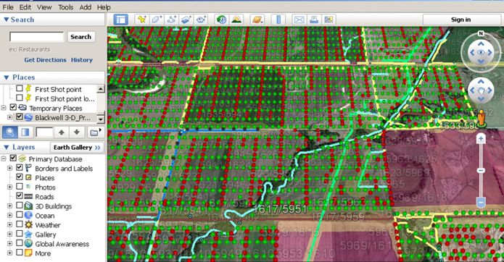Toggle the sunlight across landscape tool
The image size is (504, 262).
coord(236,20)
